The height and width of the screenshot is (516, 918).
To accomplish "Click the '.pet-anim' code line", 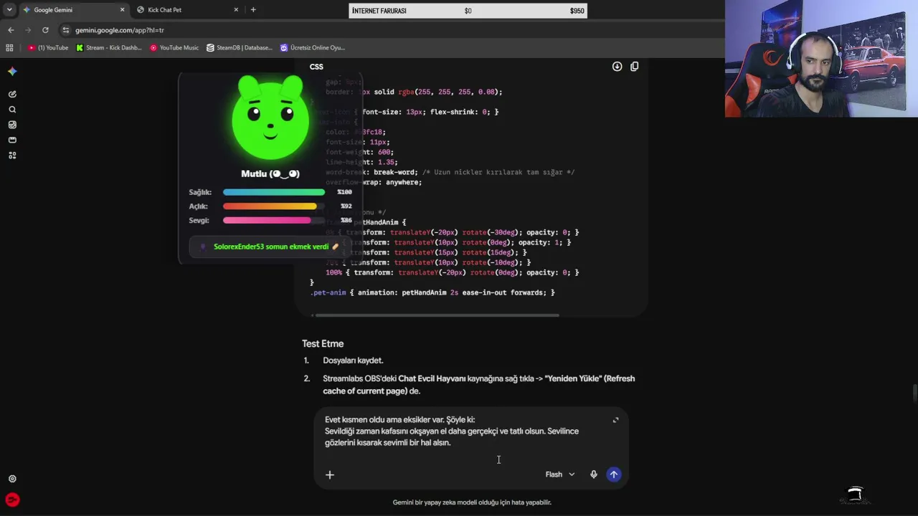I will tap(432, 292).
